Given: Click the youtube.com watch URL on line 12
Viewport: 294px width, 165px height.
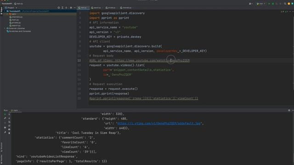Looking at the screenshot, I should point(152,60).
